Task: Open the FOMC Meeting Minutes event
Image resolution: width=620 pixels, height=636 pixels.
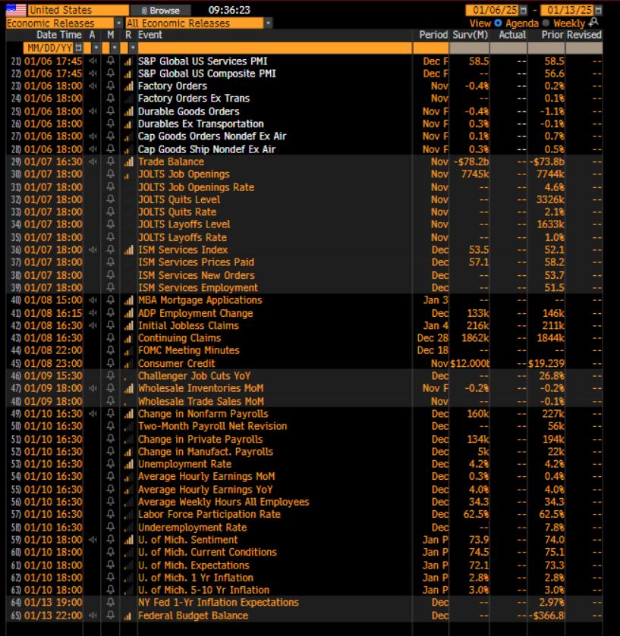Action: click(x=189, y=350)
